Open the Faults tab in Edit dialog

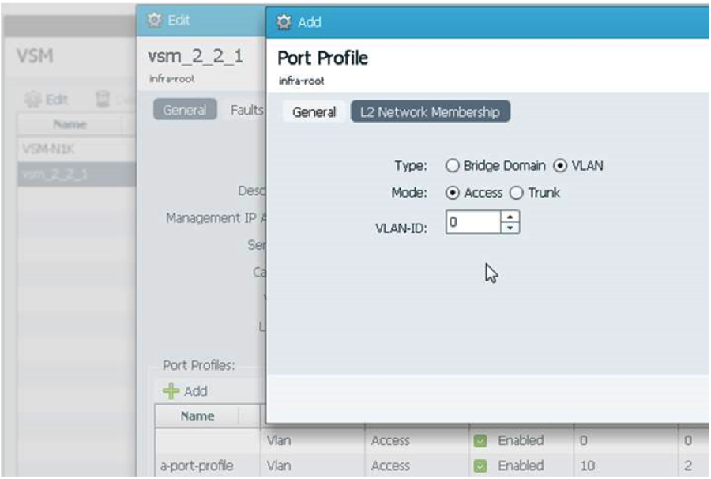[246, 110]
